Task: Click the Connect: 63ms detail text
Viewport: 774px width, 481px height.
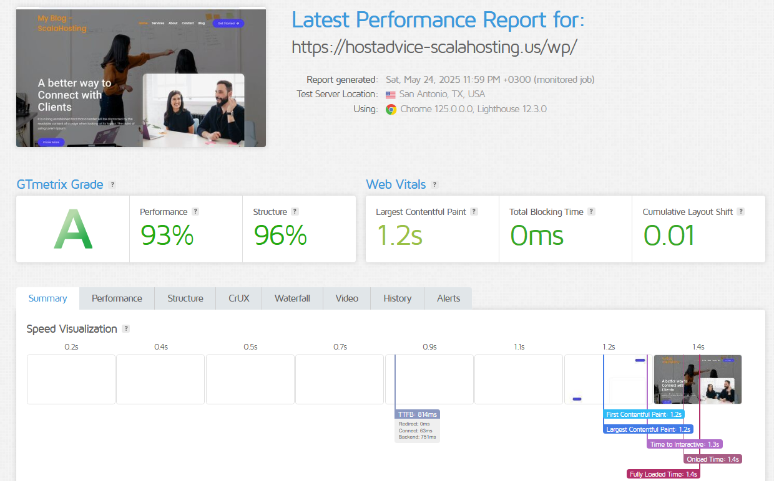Action: [415, 431]
